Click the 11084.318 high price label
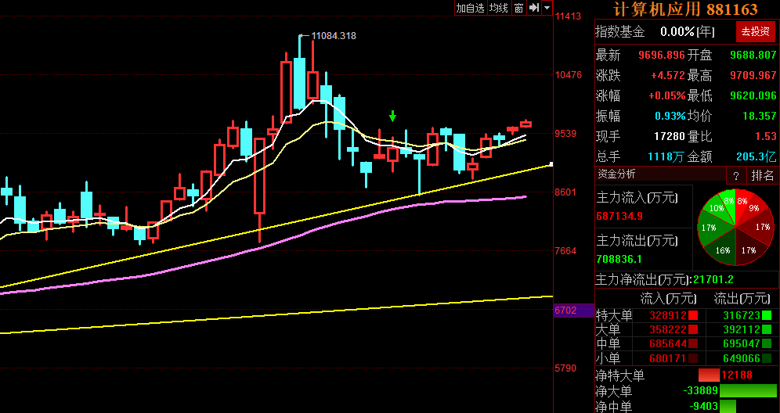Screen dimensions: 780x413 [334, 36]
